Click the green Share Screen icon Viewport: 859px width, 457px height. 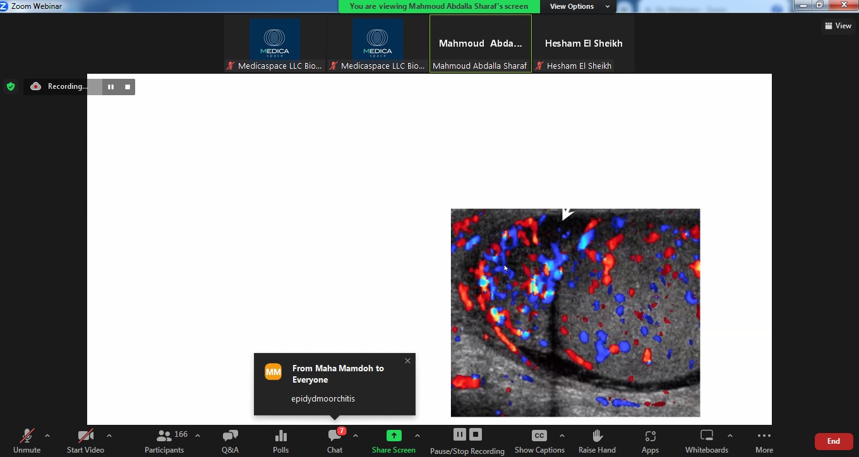pyautogui.click(x=393, y=436)
